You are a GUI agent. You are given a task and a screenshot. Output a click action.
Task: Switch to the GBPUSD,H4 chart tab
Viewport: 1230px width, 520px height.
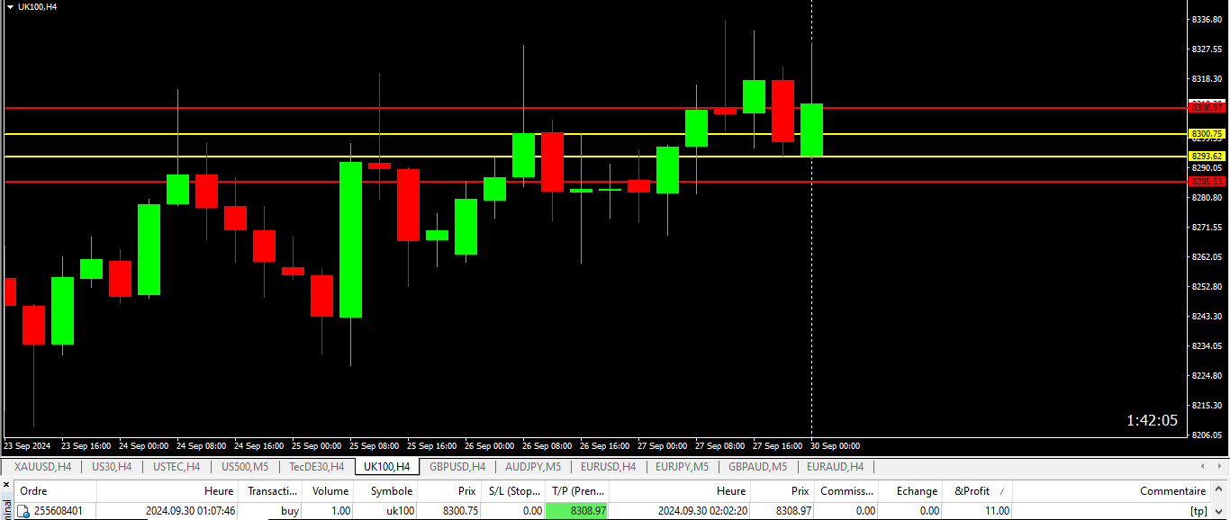[457, 467]
